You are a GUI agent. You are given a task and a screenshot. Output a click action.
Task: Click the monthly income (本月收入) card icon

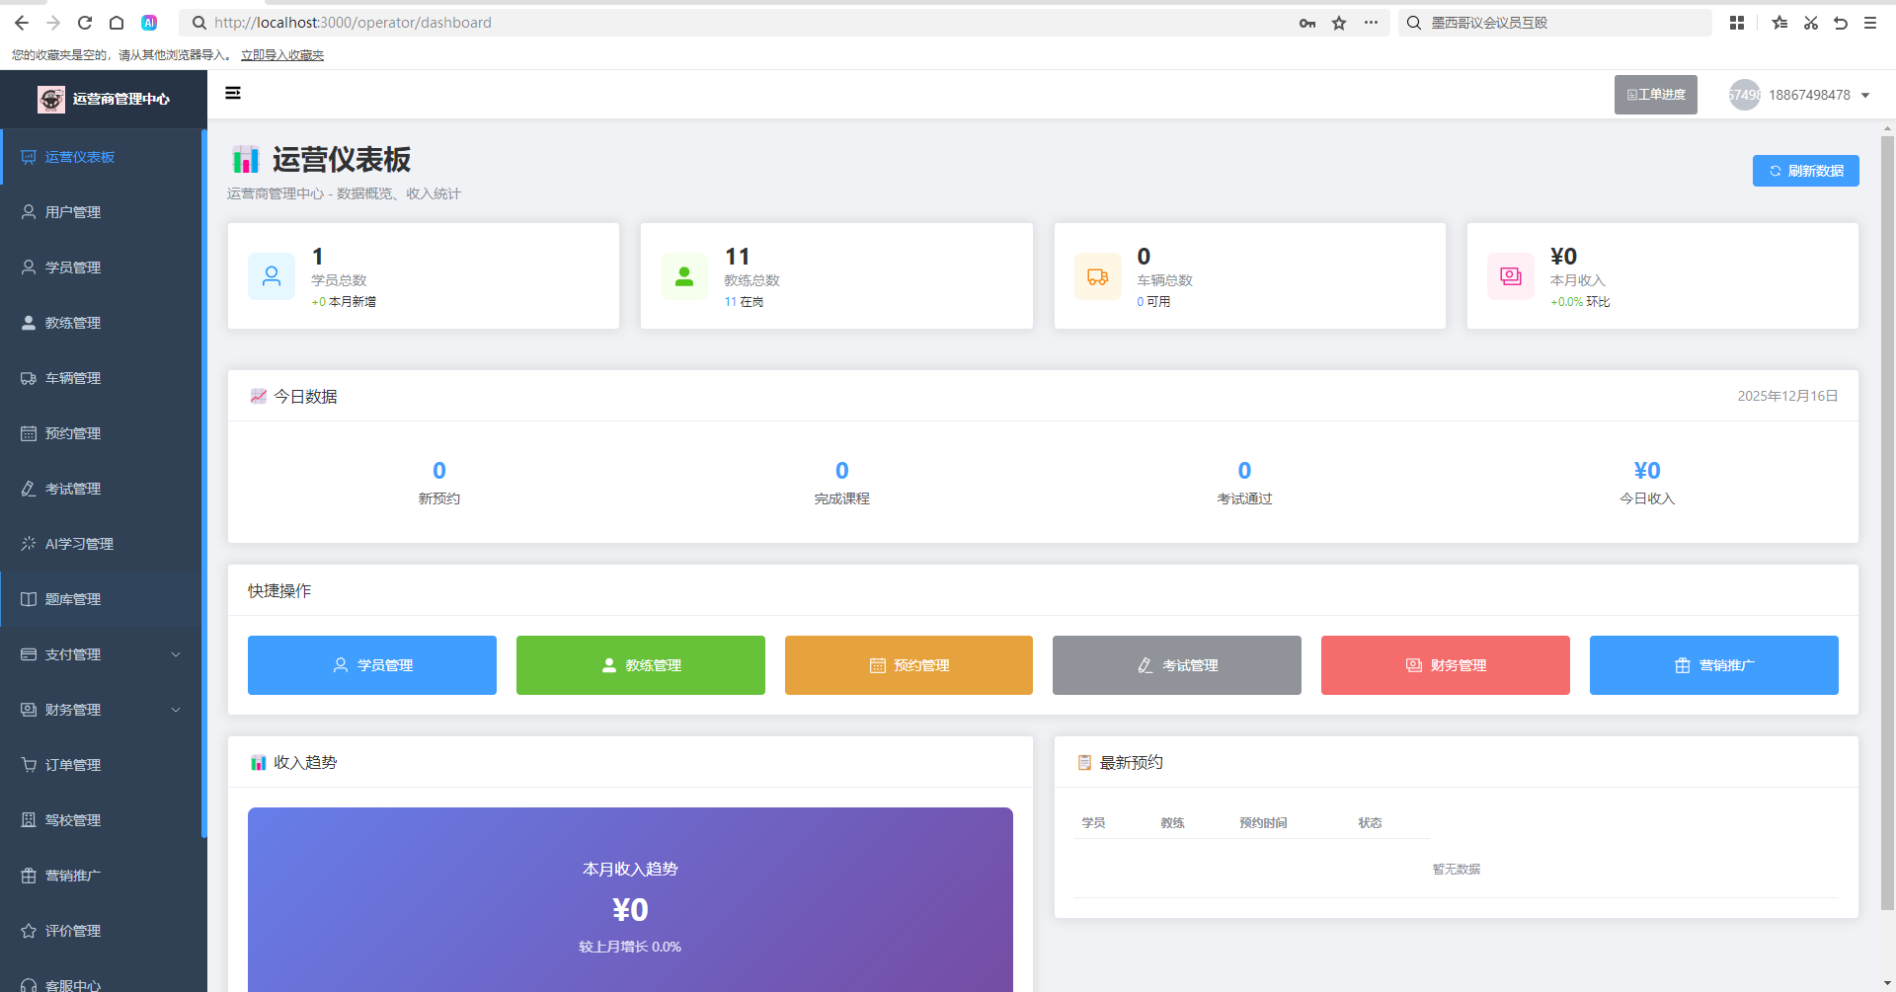point(1510,276)
